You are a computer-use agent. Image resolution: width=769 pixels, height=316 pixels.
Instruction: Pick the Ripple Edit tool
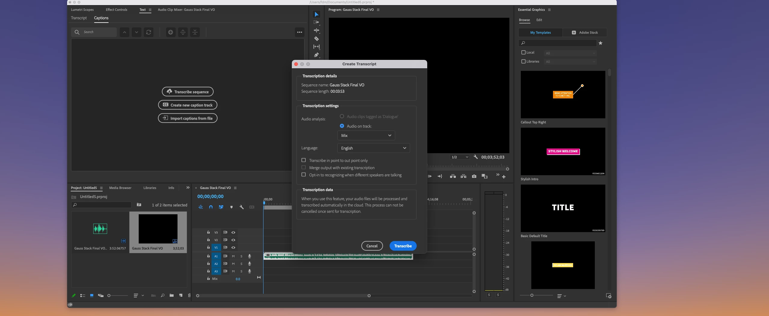point(317,30)
